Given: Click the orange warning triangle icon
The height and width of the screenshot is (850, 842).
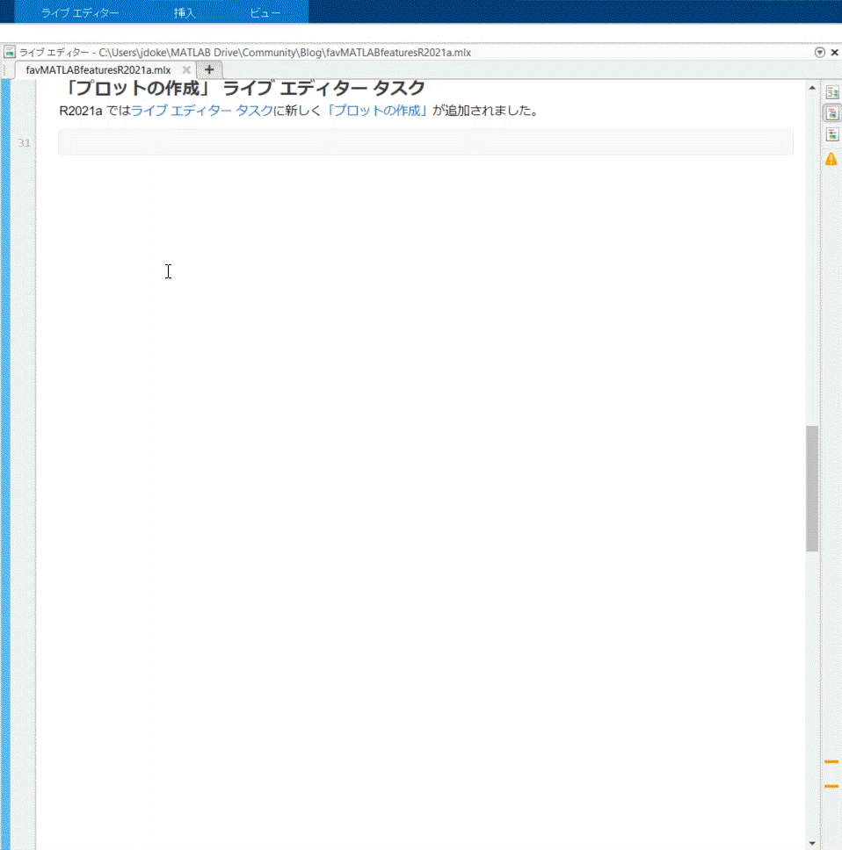Looking at the screenshot, I should pyautogui.click(x=831, y=159).
